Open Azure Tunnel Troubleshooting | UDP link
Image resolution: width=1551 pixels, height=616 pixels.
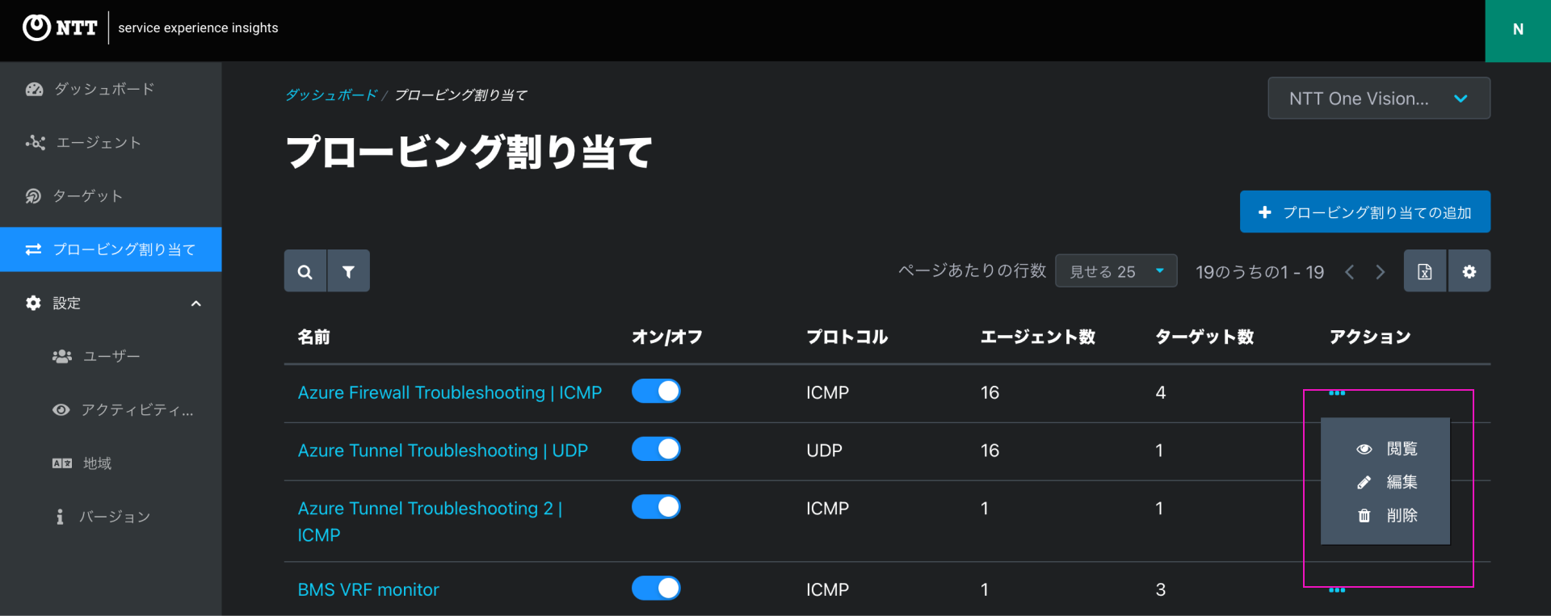[443, 450]
